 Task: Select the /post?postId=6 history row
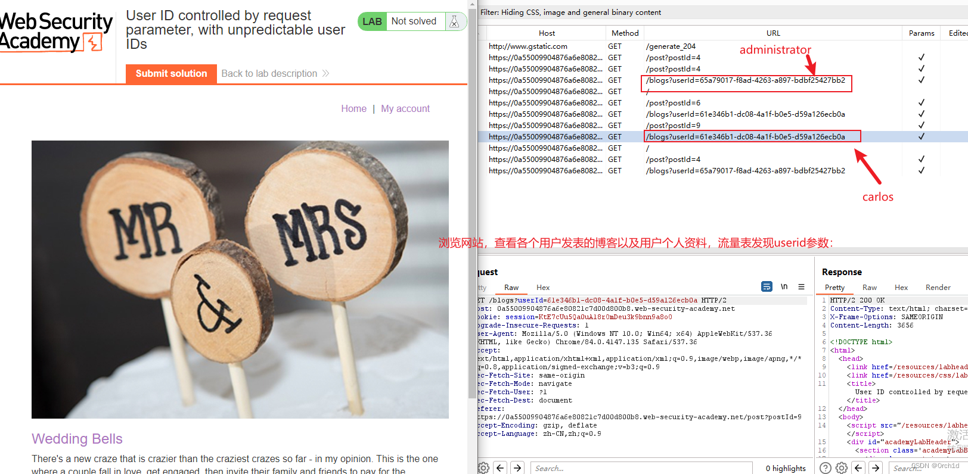[x=722, y=102]
